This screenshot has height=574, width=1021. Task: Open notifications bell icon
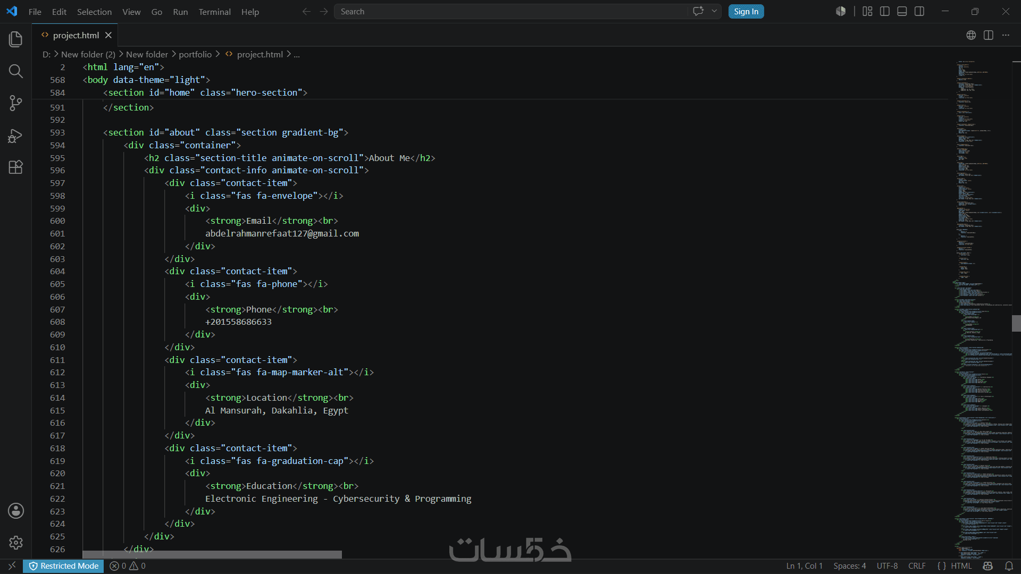point(1009,566)
